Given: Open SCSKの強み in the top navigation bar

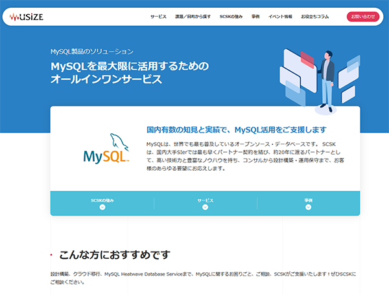Looking at the screenshot, I should pos(231,17).
